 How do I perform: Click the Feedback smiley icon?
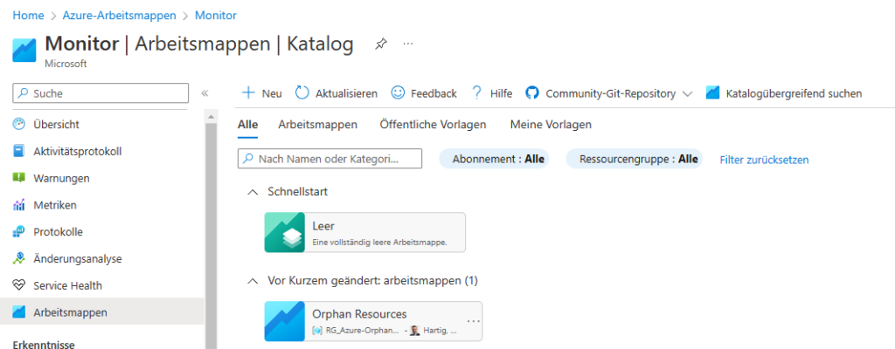(x=398, y=93)
